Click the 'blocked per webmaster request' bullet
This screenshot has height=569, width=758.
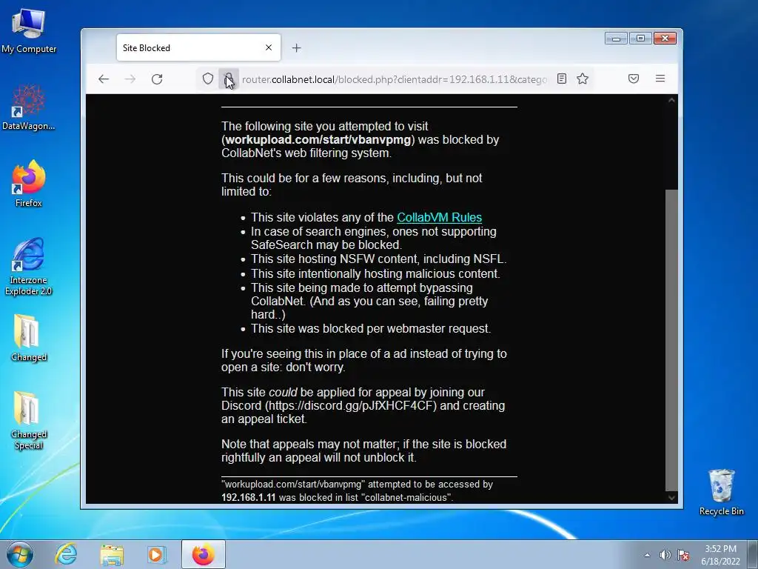coord(371,328)
